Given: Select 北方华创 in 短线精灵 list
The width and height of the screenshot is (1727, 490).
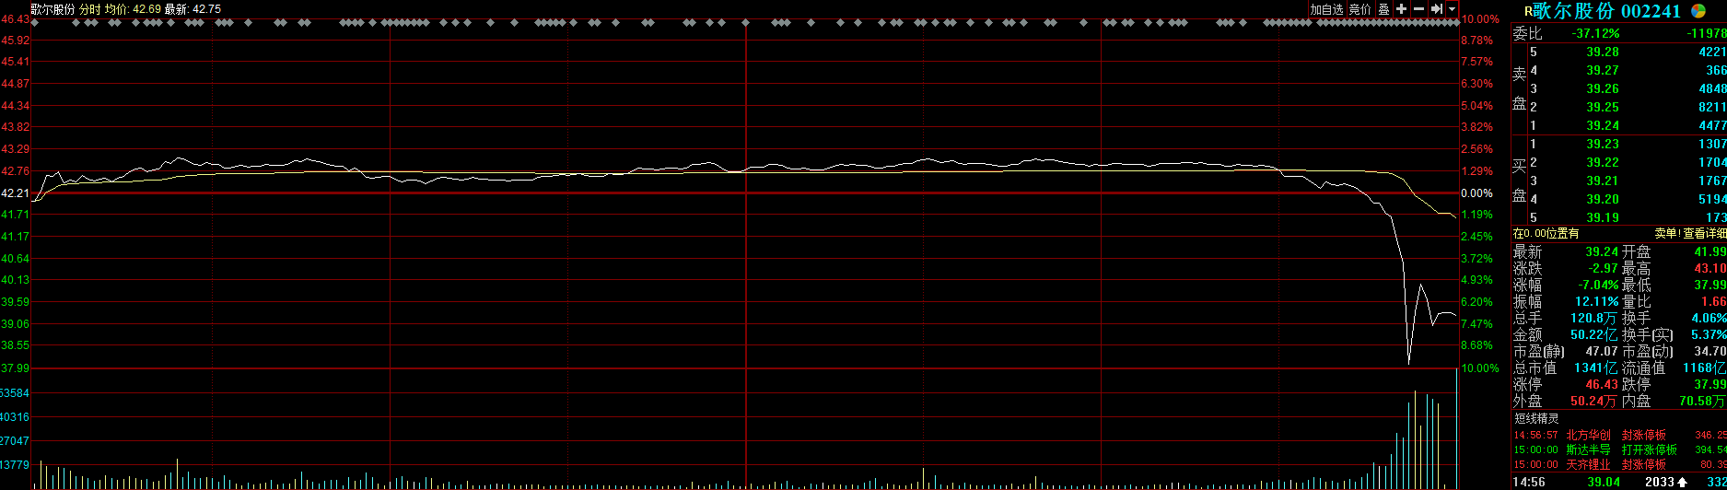Looking at the screenshot, I should tap(1588, 435).
